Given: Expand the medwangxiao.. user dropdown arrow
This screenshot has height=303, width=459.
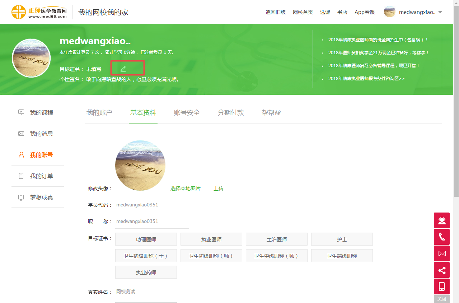Looking at the screenshot, I should click(x=440, y=12).
